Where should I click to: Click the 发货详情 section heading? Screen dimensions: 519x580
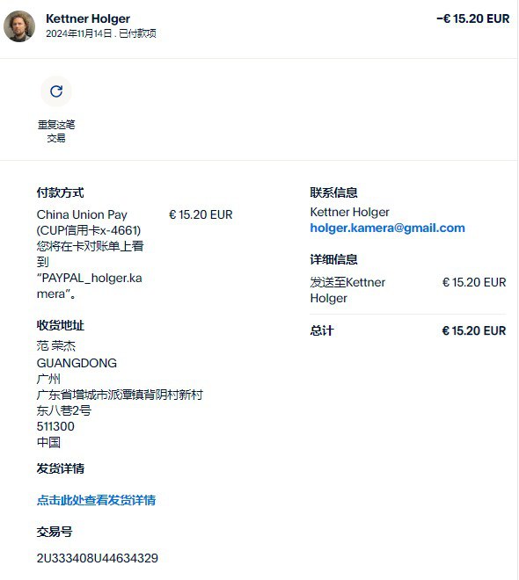pos(61,468)
